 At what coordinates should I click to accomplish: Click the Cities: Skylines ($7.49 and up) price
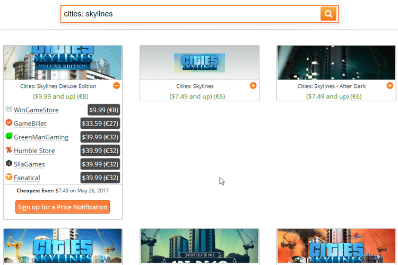click(x=197, y=96)
